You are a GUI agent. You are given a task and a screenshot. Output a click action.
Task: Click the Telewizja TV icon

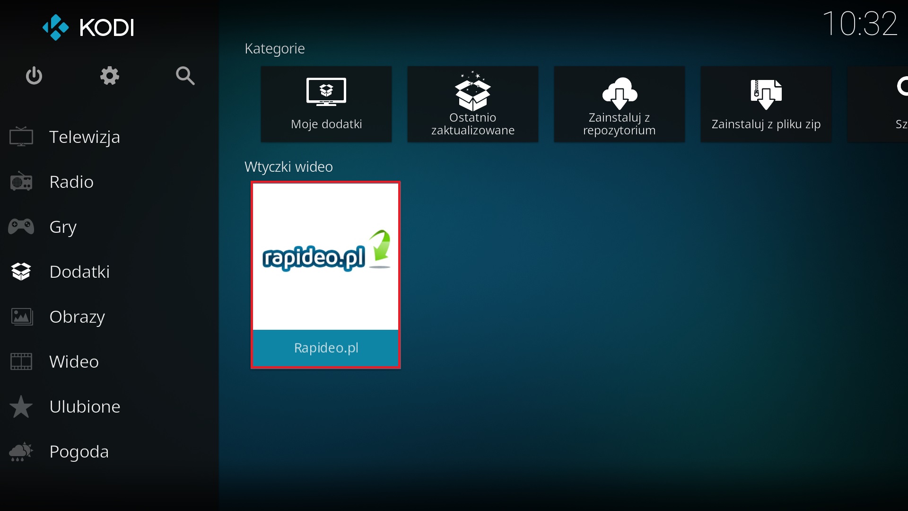[21, 137]
